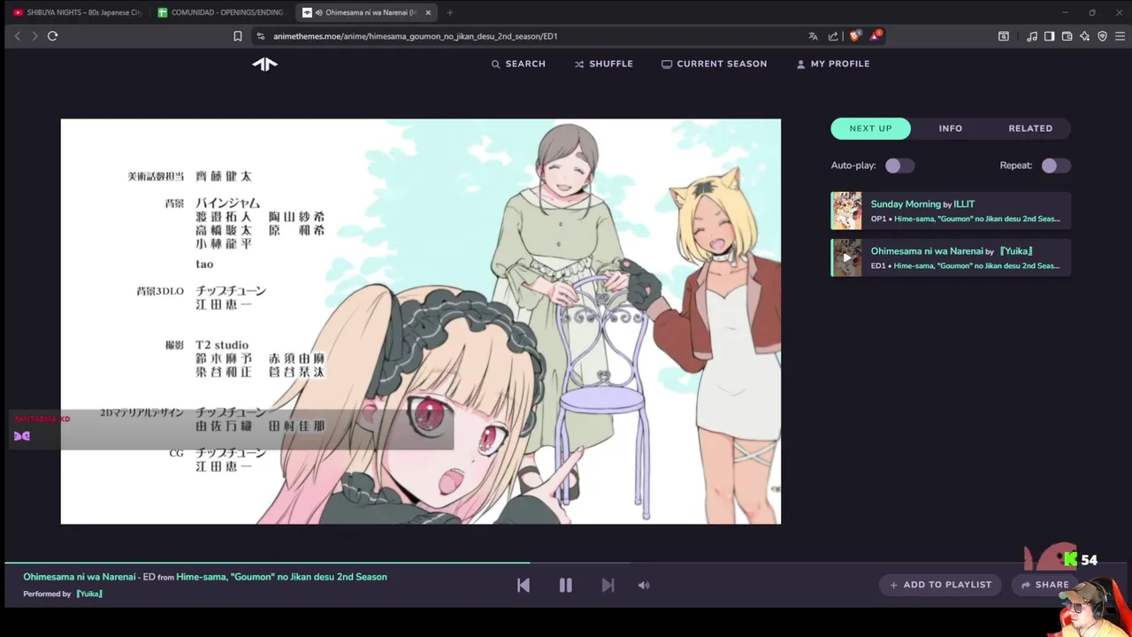Open Ohimesama ni wa Narenai title in player bar

80,577
